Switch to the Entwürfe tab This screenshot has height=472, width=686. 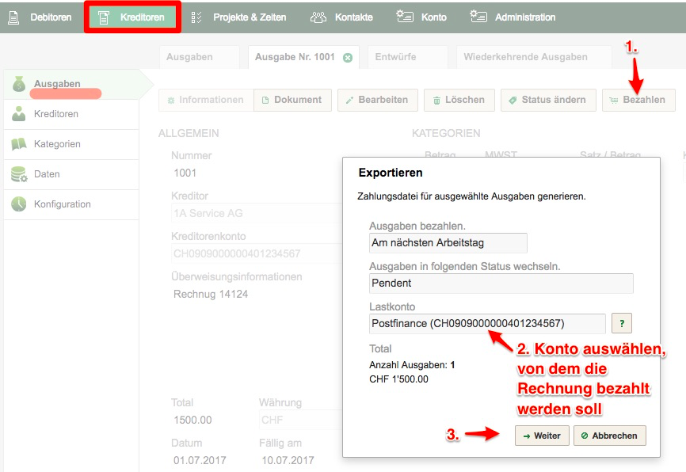[x=395, y=57]
